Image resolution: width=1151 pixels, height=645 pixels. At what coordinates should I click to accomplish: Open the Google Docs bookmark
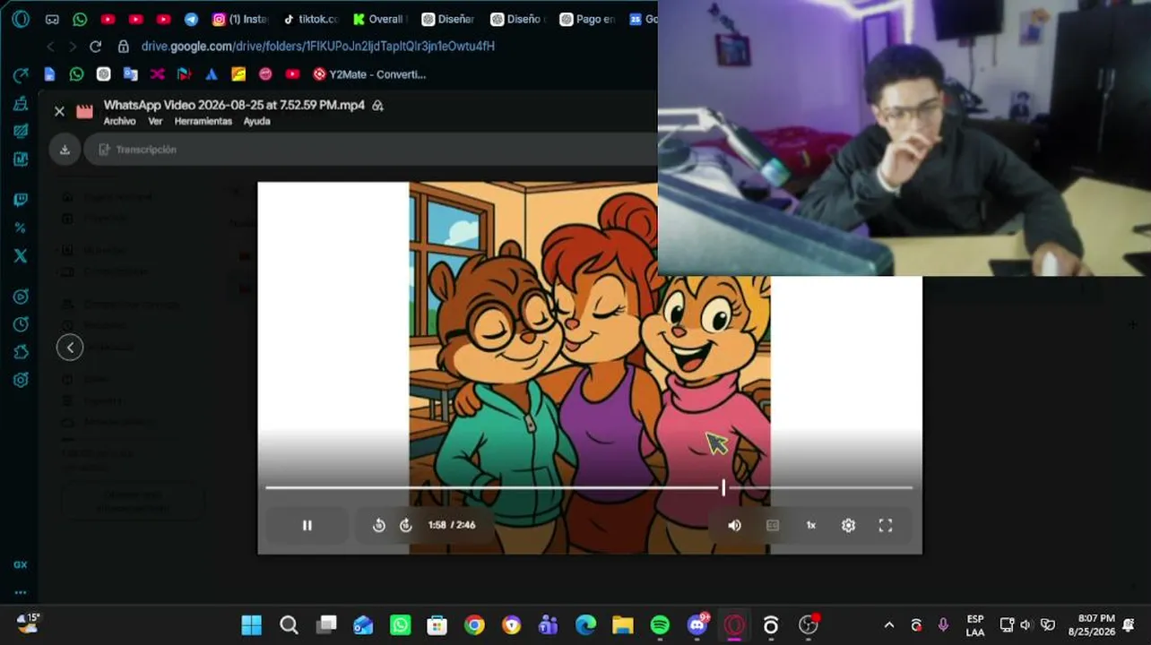pos(49,74)
